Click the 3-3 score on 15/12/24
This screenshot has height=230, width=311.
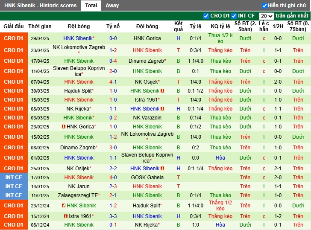[113, 216]
